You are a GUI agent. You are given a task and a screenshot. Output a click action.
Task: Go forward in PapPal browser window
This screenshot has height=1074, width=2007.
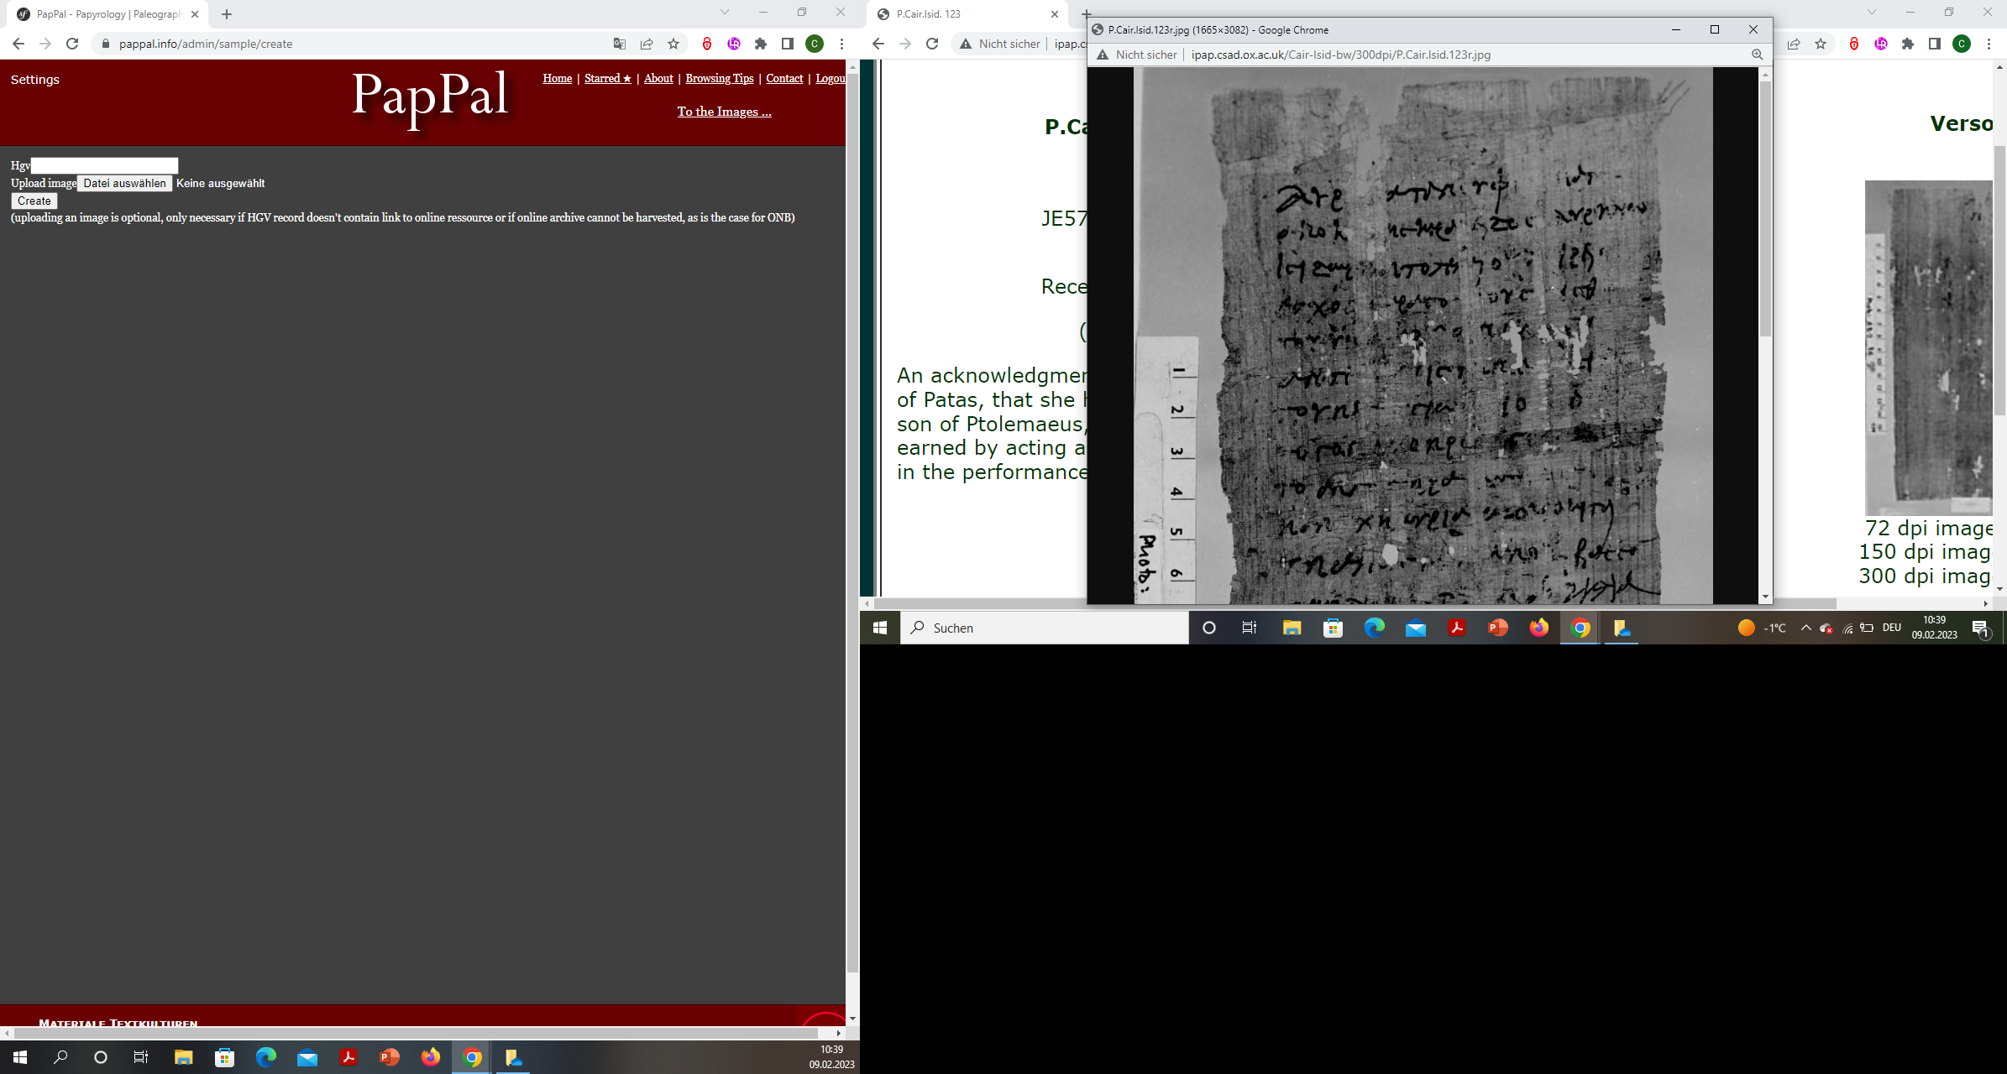(45, 44)
